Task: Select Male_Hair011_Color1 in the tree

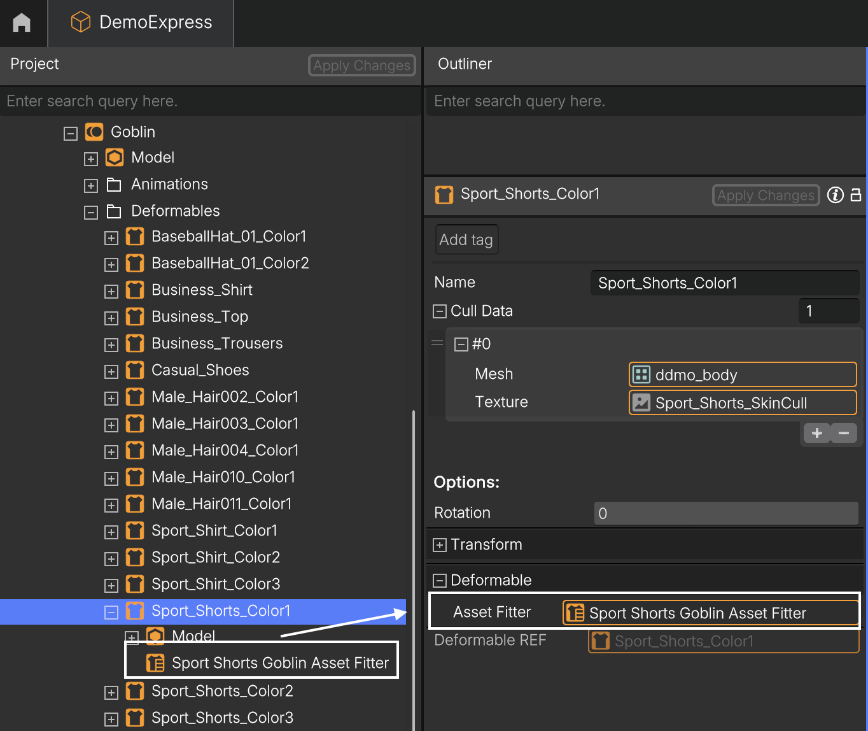Action: click(x=221, y=504)
